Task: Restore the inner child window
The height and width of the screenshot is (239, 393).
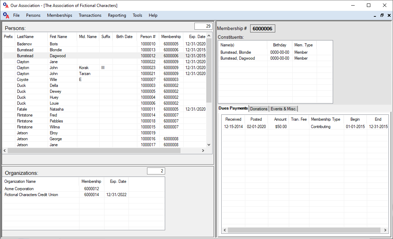Action: click(x=382, y=15)
